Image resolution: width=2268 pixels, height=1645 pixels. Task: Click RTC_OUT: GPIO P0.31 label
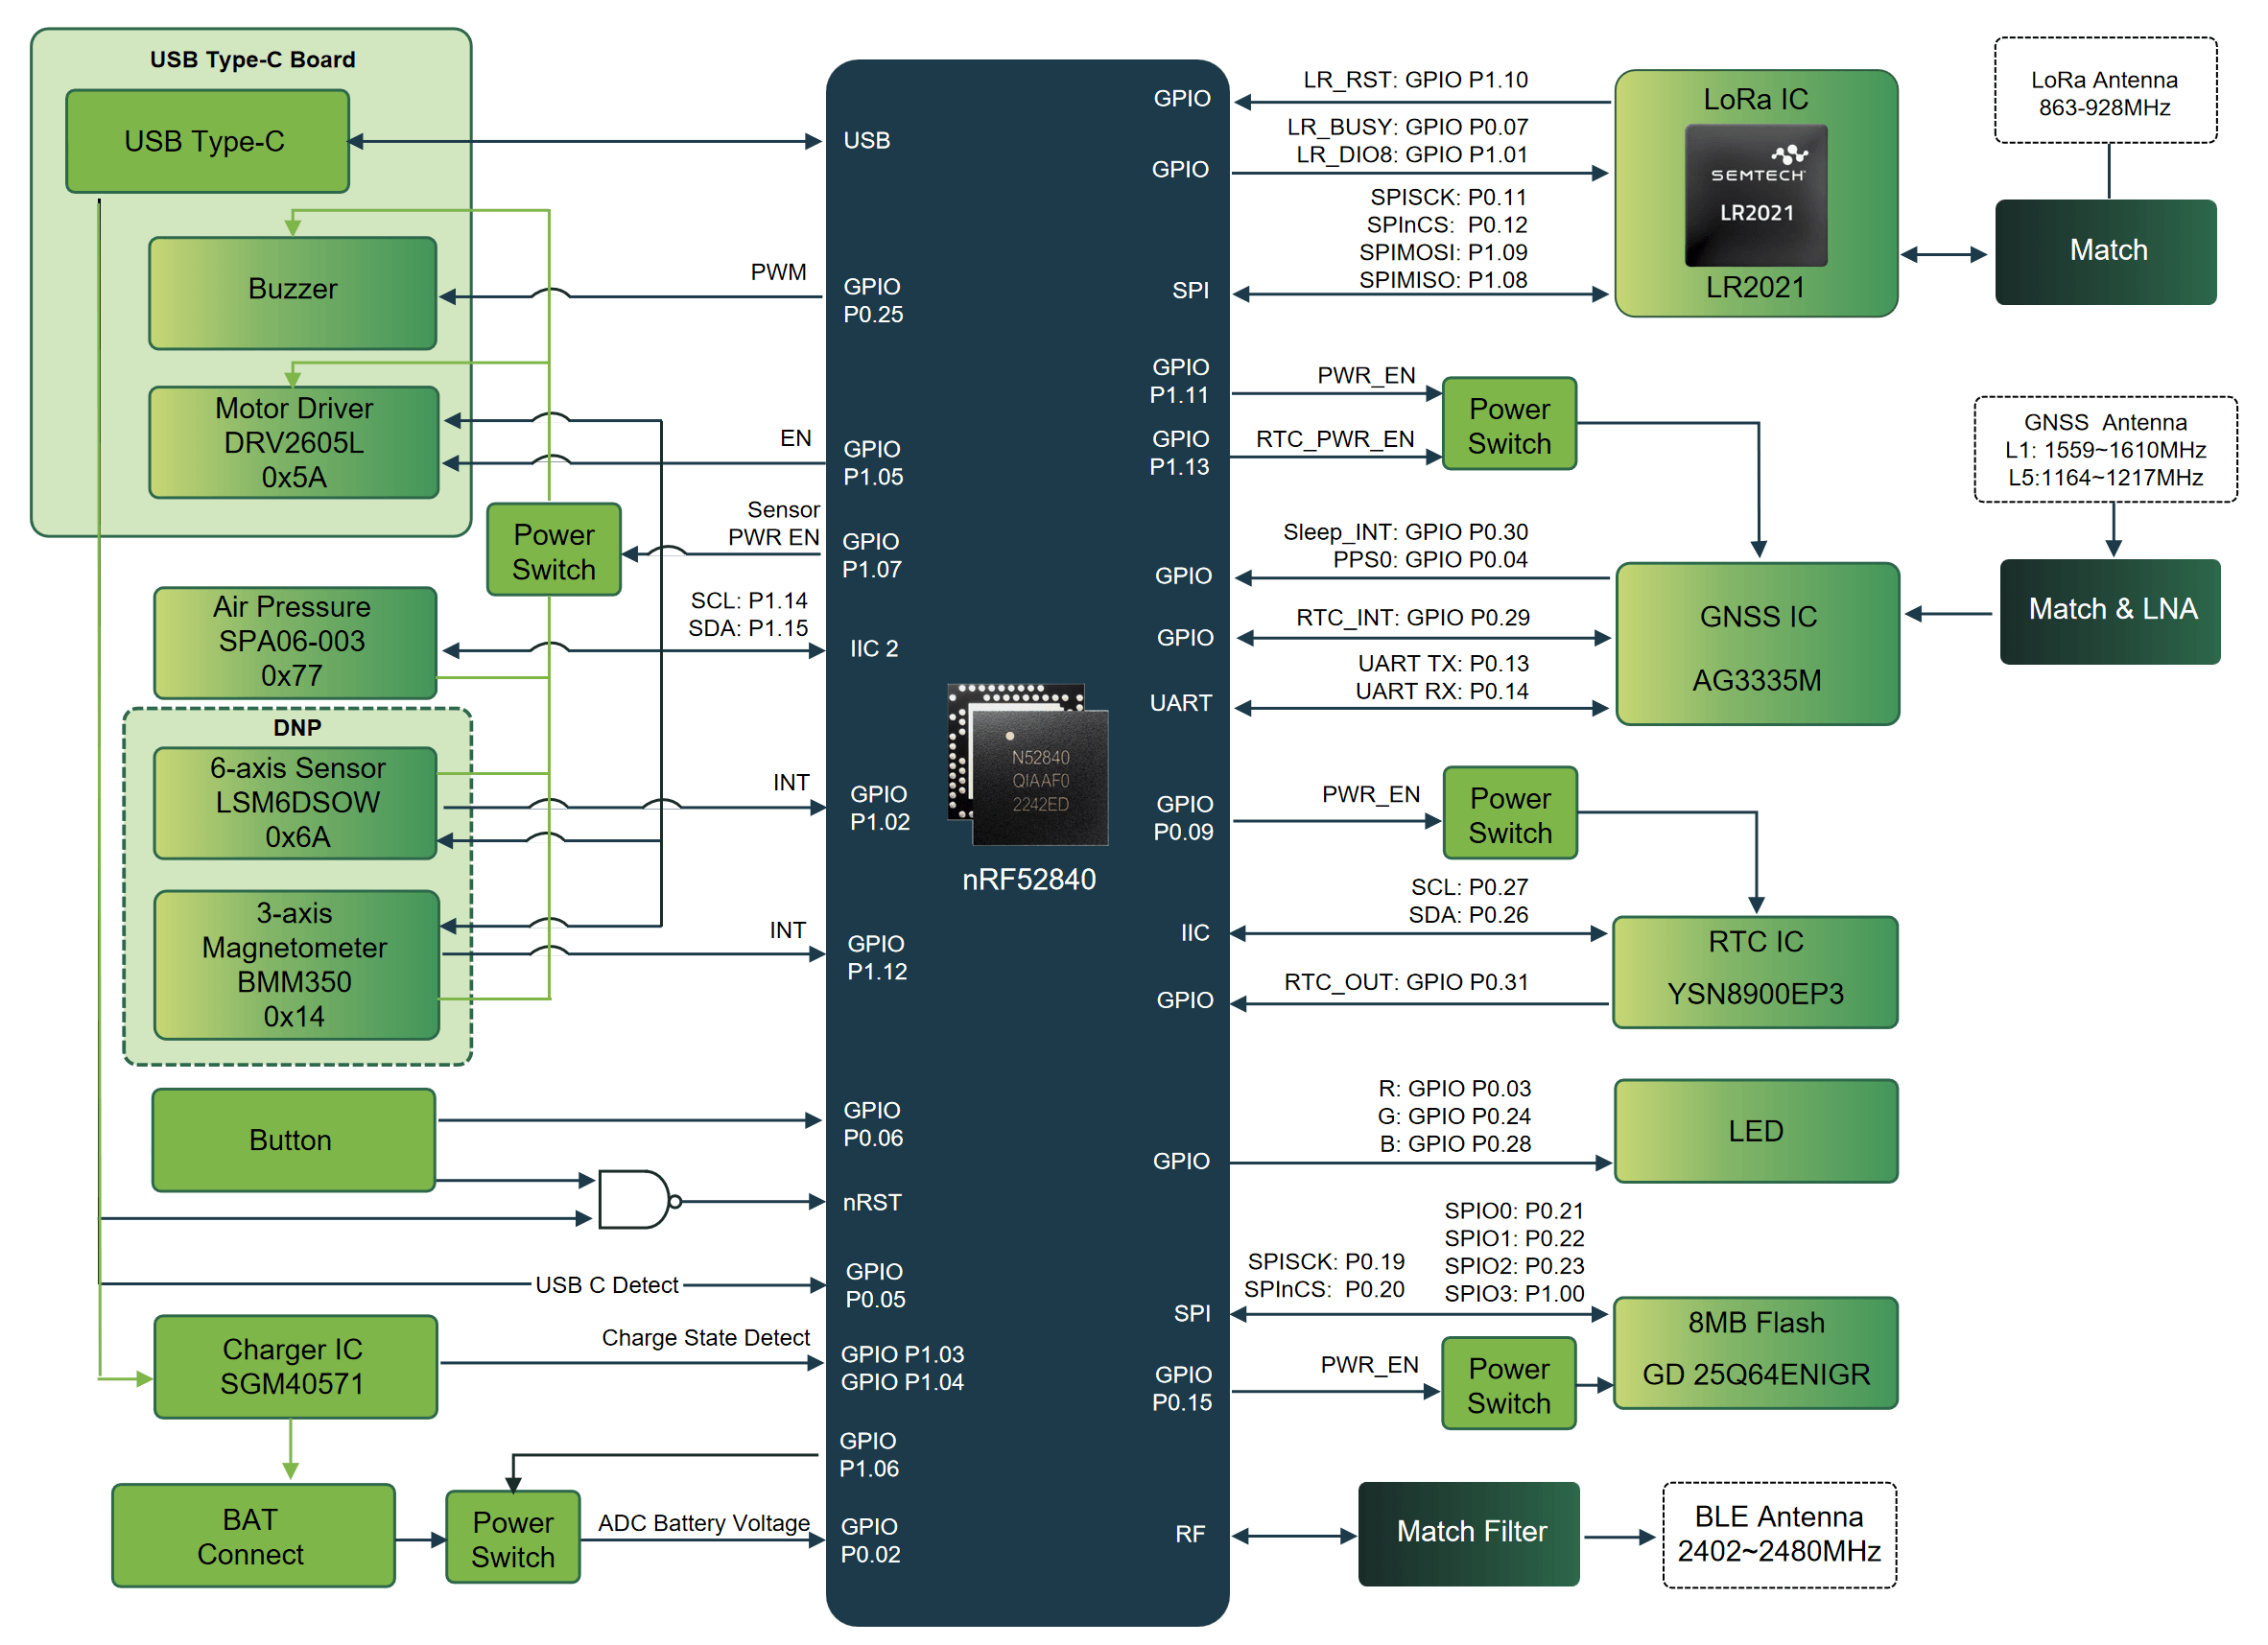coord(1406,982)
